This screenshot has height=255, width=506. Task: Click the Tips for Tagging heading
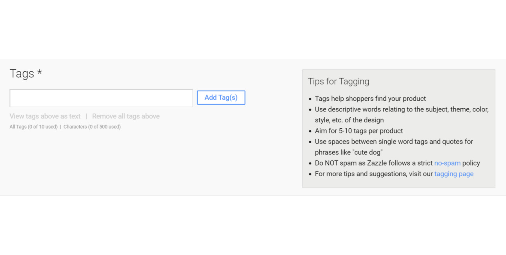(x=339, y=82)
